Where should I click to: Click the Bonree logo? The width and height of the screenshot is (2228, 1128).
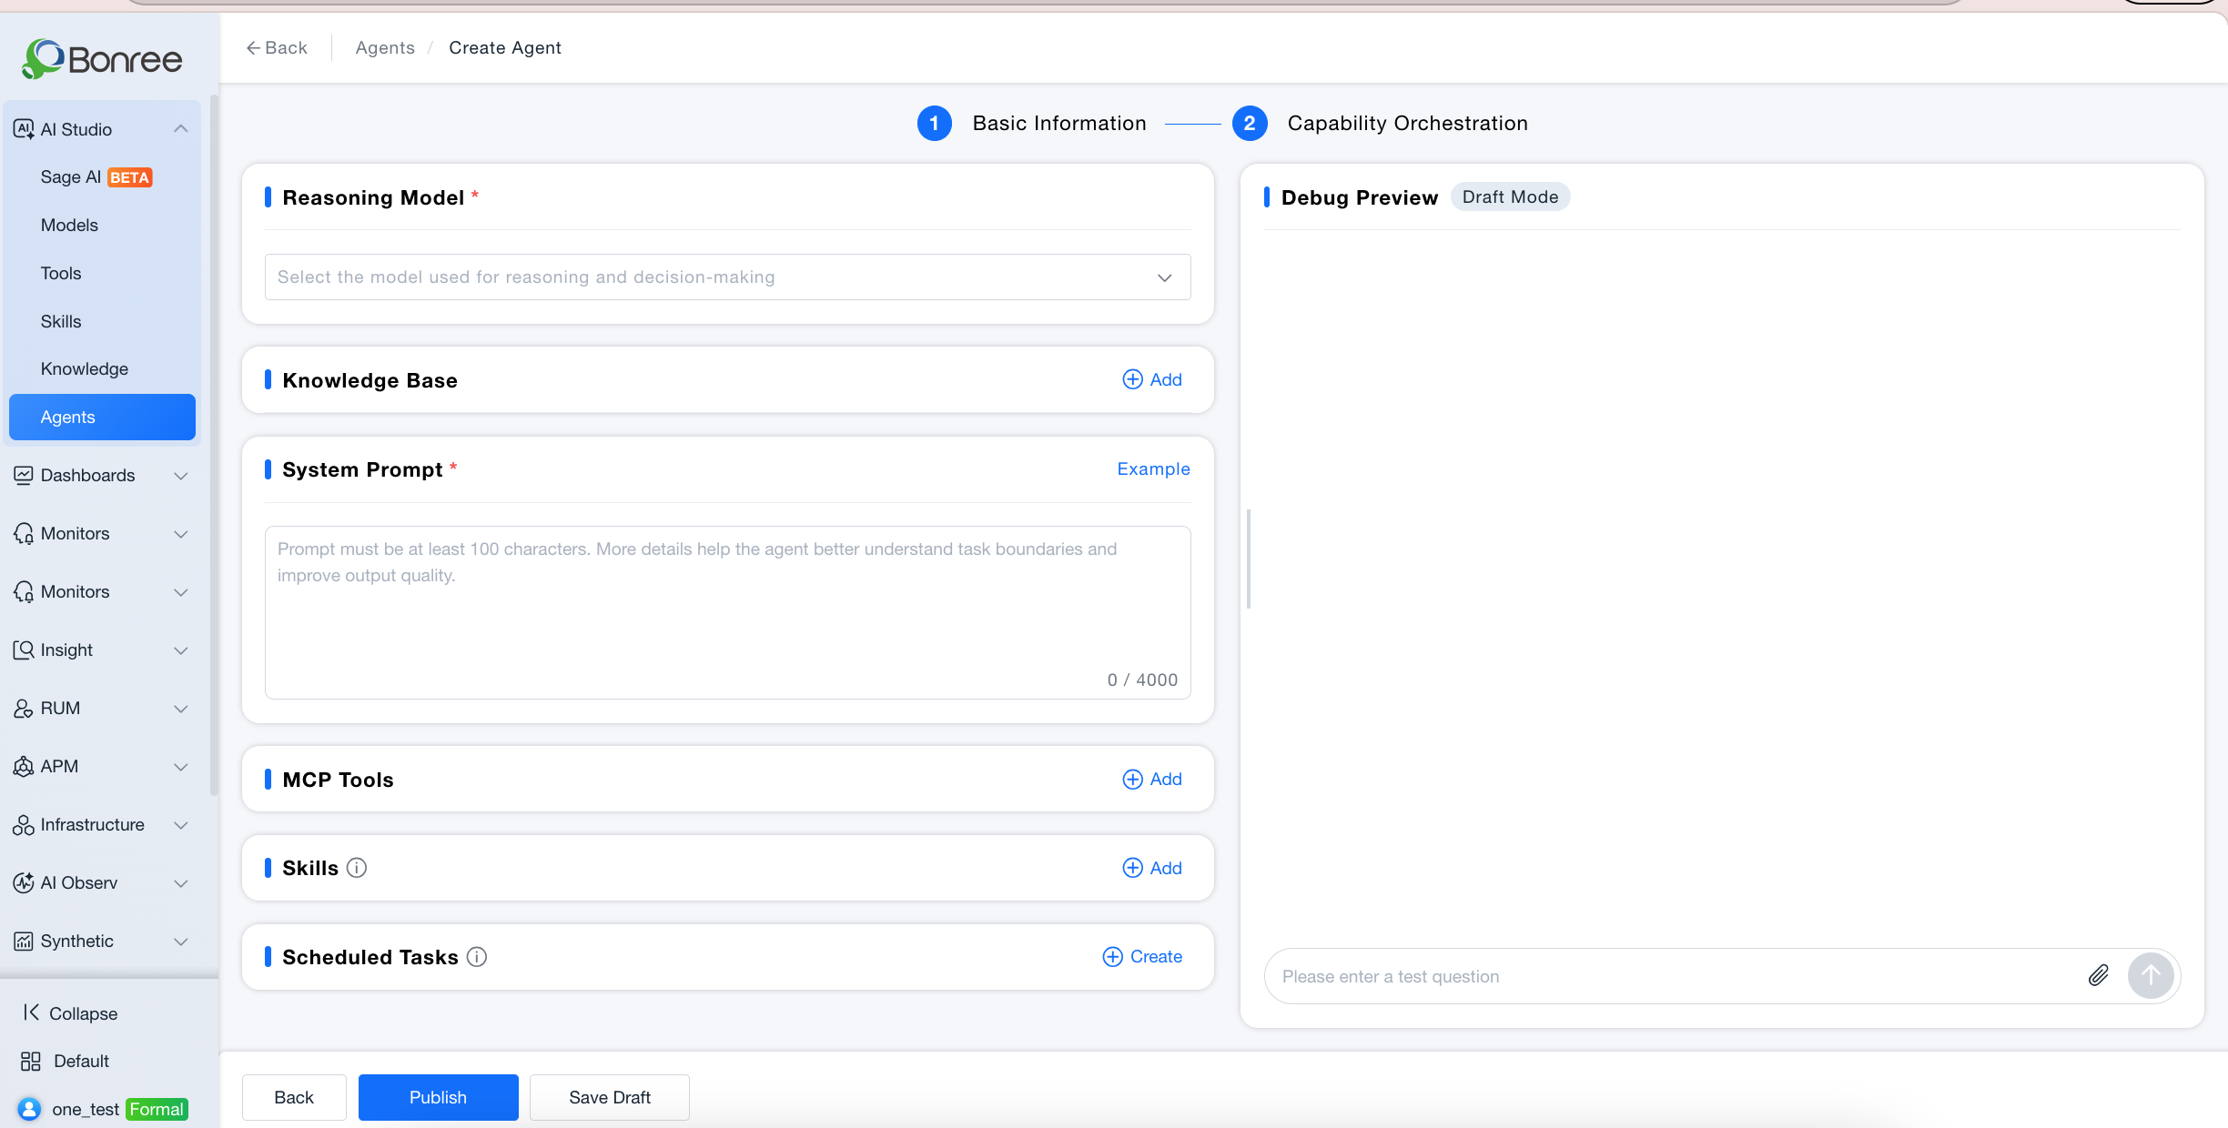(102, 59)
